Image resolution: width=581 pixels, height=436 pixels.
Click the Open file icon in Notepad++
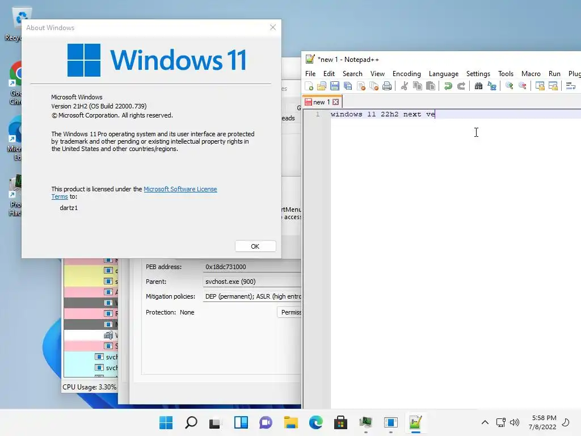coord(322,86)
